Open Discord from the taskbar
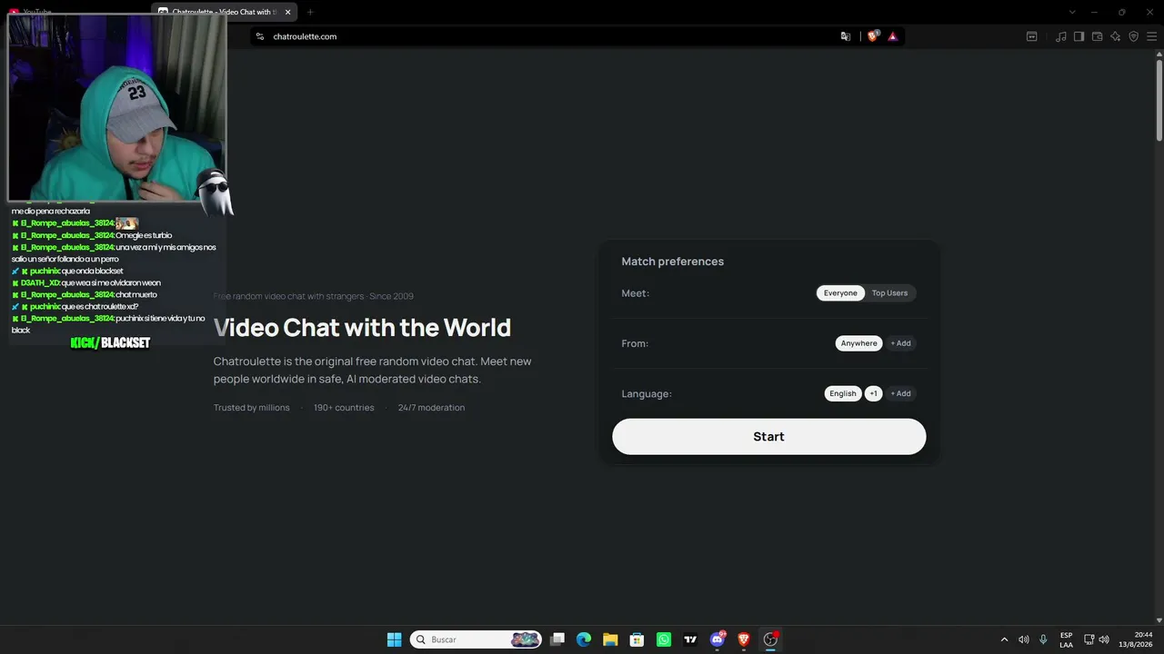Image resolution: width=1164 pixels, height=654 pixels. pos(717,639)
